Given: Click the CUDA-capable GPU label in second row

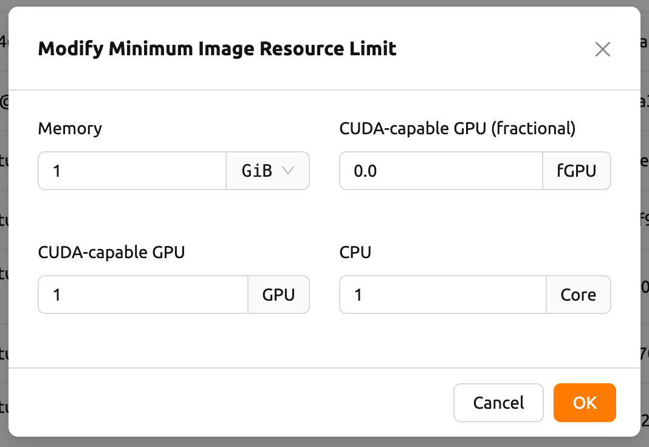Looking at the screenshot, I should coord(111,252).
